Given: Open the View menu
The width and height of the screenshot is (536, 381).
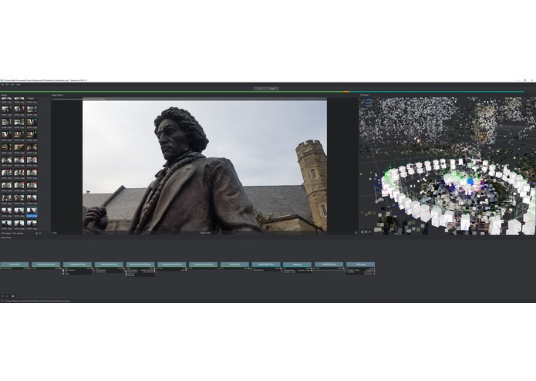Looking at the screenshot, I should [12, 84].
